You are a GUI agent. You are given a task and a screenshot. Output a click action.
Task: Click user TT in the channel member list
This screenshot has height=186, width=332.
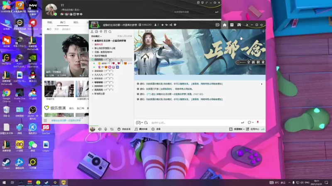tap(103, 67)
